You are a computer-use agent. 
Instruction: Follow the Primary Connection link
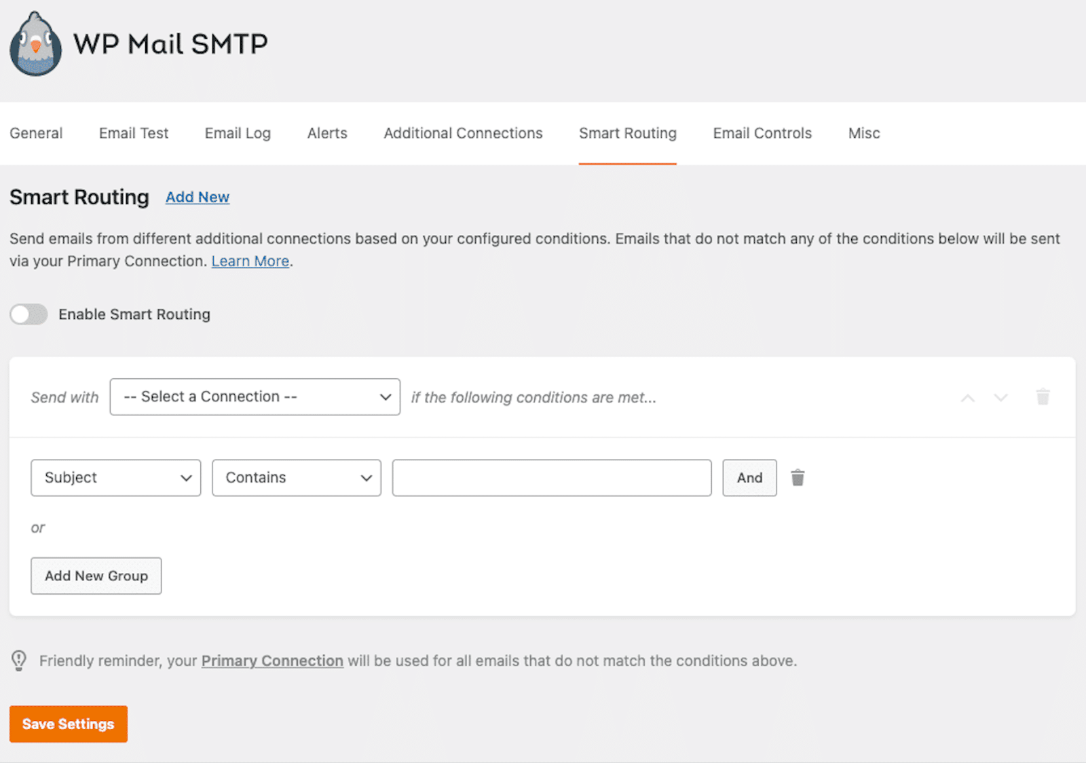pyautogui.click(x=272, y=660)
